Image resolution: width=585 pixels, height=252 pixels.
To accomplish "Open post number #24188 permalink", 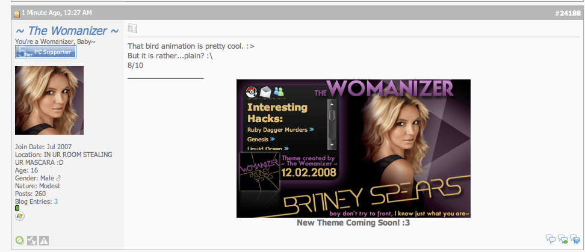I will click(568, 13).
